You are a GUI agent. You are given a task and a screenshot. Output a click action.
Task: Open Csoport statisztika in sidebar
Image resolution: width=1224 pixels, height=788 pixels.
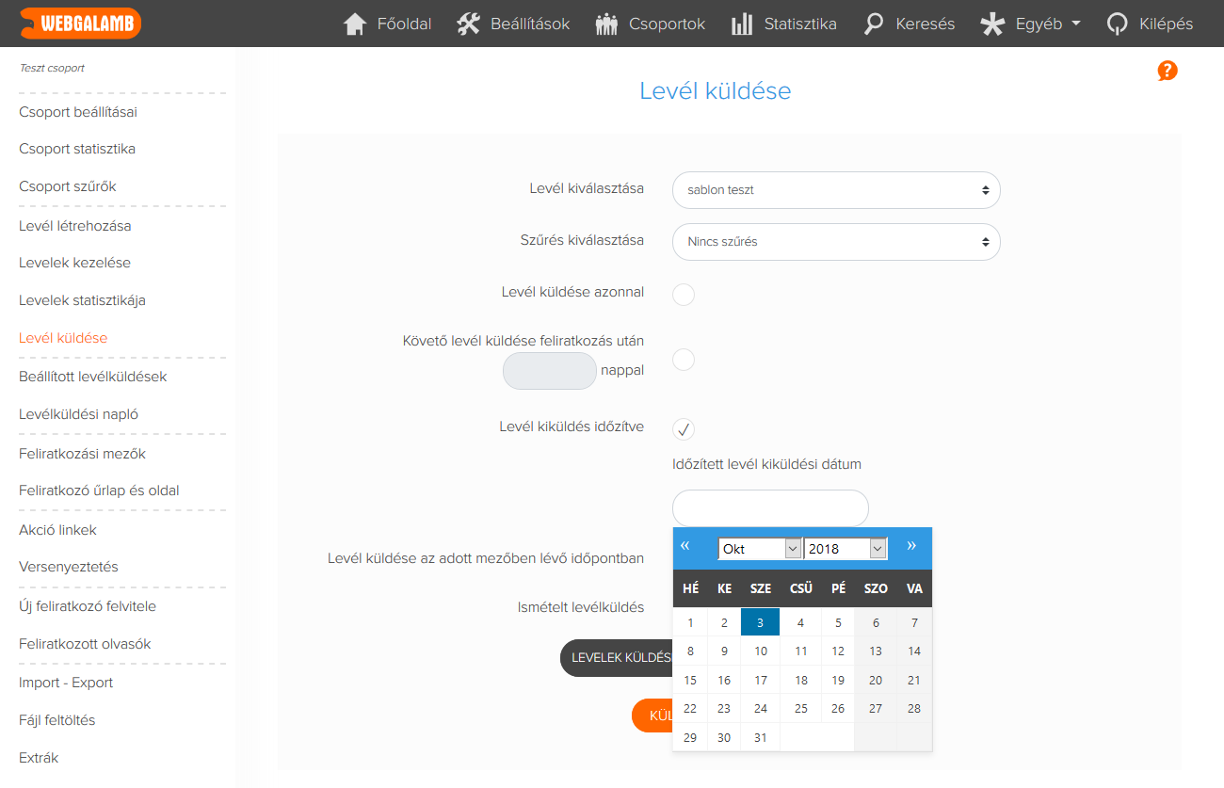(x=77, y=149)
